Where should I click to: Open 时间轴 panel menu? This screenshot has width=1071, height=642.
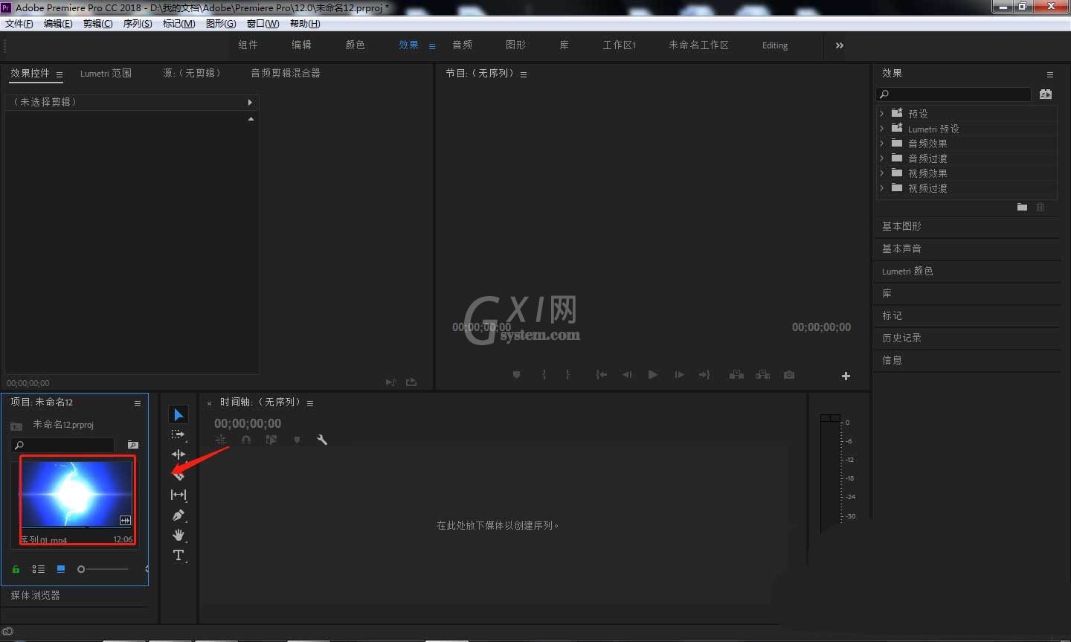tap(310, 403)
